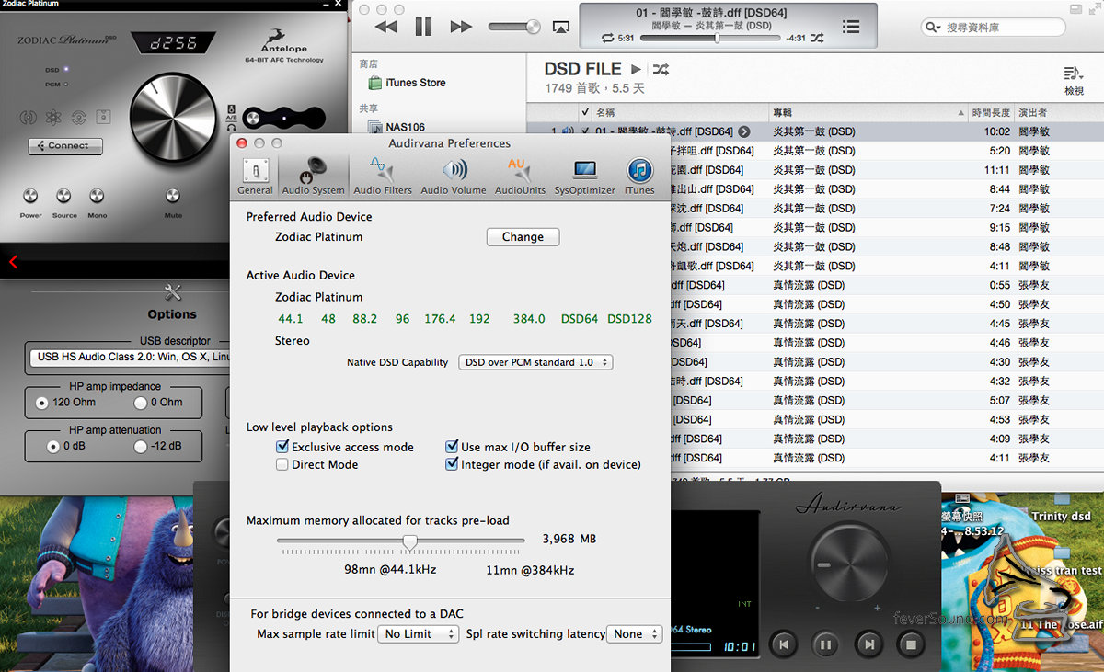Select -12 dB HP amp attenuation
Screen dimensions: 1104x672
[141, 446]
